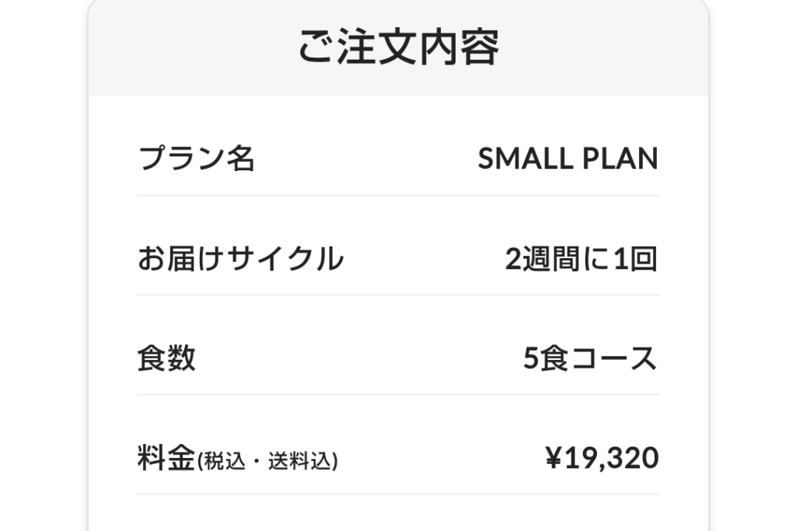
Task: Click gray header area right of ご注文内容
Action: point(606,47)
